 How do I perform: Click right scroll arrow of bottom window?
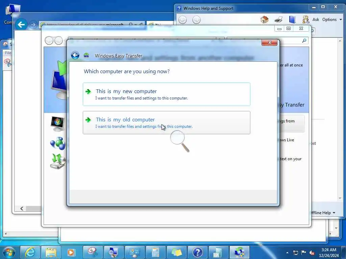pyautogui.click(x=330, y=233)
